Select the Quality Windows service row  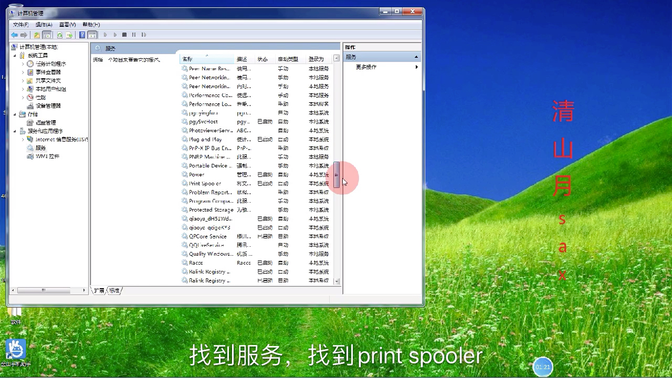256,254
